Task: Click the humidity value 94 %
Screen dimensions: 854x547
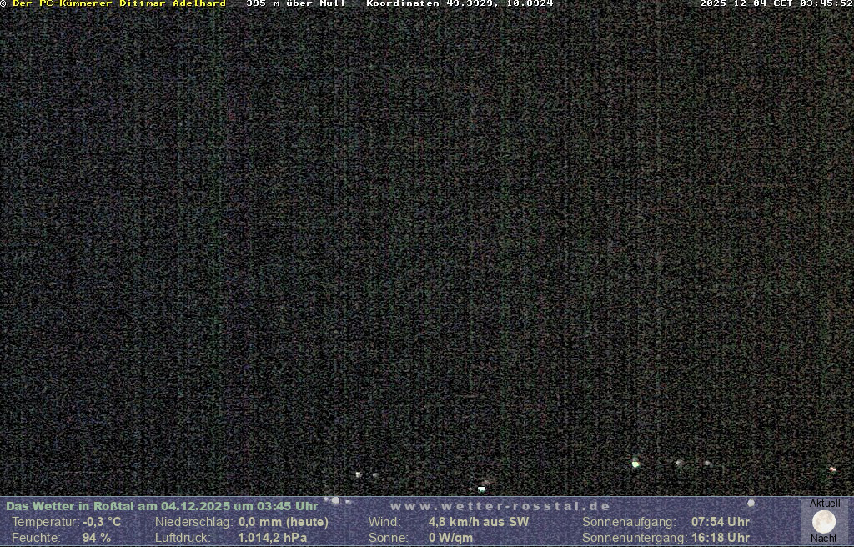Action: click(96, 538)
